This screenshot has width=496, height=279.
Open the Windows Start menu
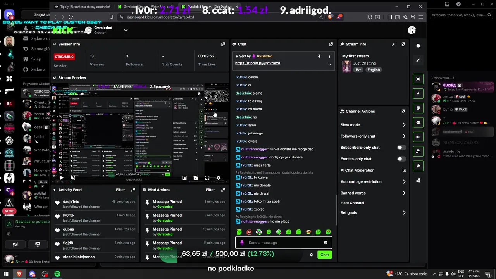pos(6,274)
